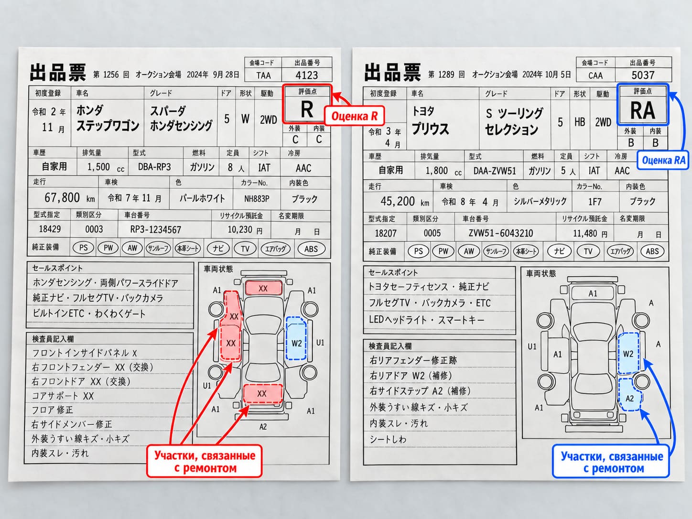Select model code DBA-RP3
This screenshot has height=519, width=692.
[x=154, y=167]
